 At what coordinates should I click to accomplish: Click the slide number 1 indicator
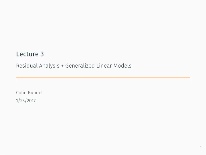201,148
